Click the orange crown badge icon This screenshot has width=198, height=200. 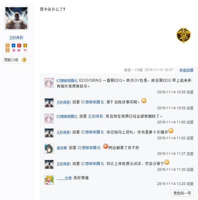click(x=8, y=45)
